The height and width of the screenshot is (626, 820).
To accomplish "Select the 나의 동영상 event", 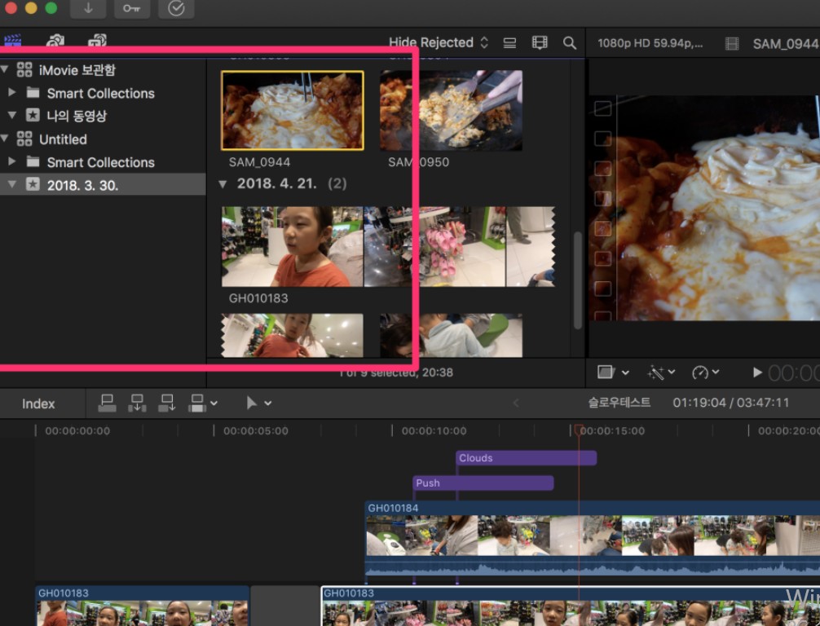I will pos(103,116).
